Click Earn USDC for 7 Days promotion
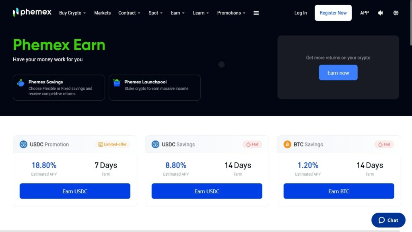This screenshot has width=412, height=232. click(x=75, y=191)
